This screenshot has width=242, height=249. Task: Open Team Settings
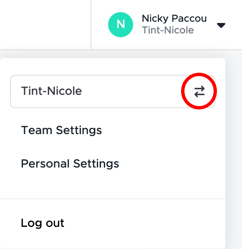[x=61, y=130]
